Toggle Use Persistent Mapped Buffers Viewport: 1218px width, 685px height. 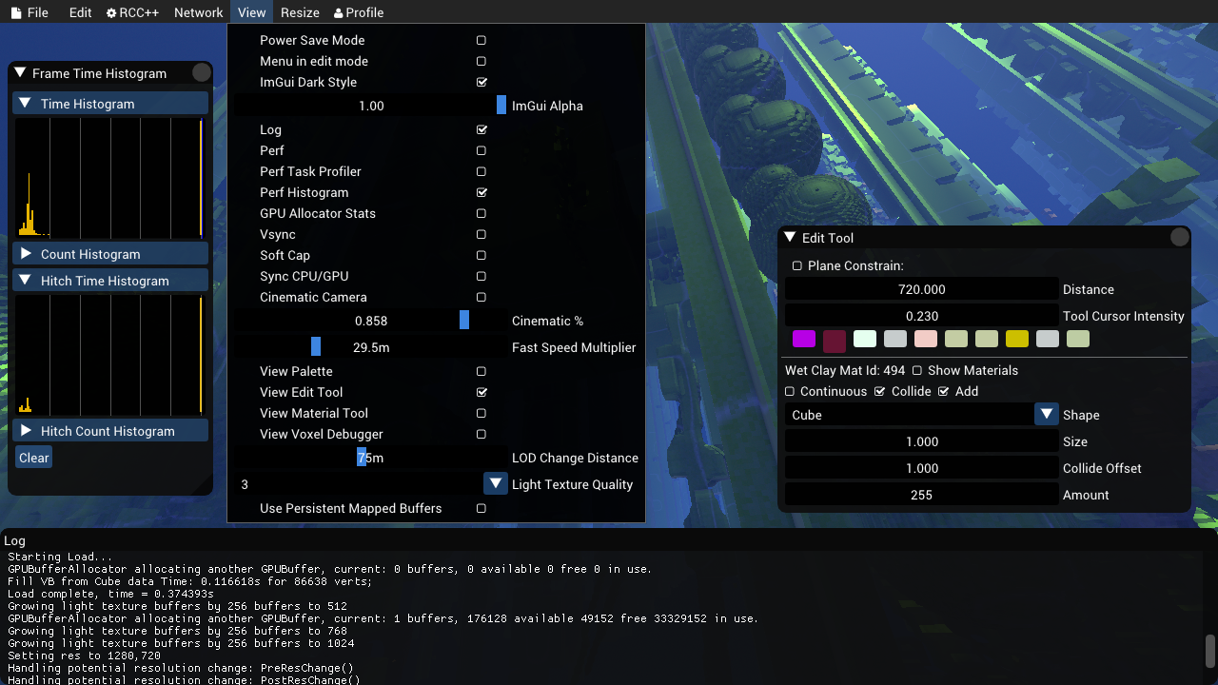click(481, 509)
